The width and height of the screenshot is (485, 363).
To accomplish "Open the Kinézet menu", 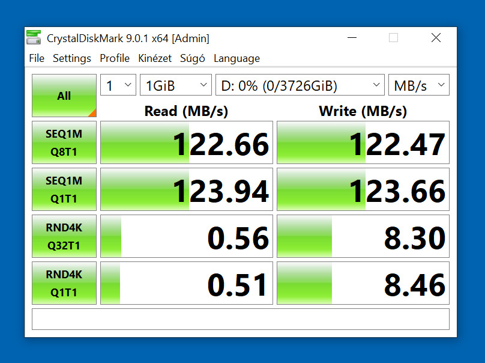I will pyautogui.click(x=155, y=58).
